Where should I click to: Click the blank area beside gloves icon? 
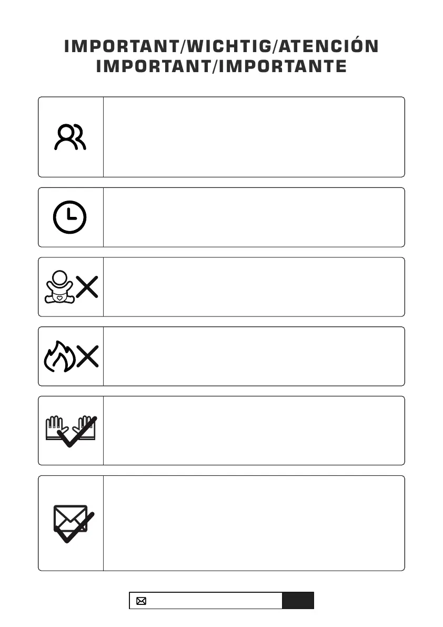[254, 431]
